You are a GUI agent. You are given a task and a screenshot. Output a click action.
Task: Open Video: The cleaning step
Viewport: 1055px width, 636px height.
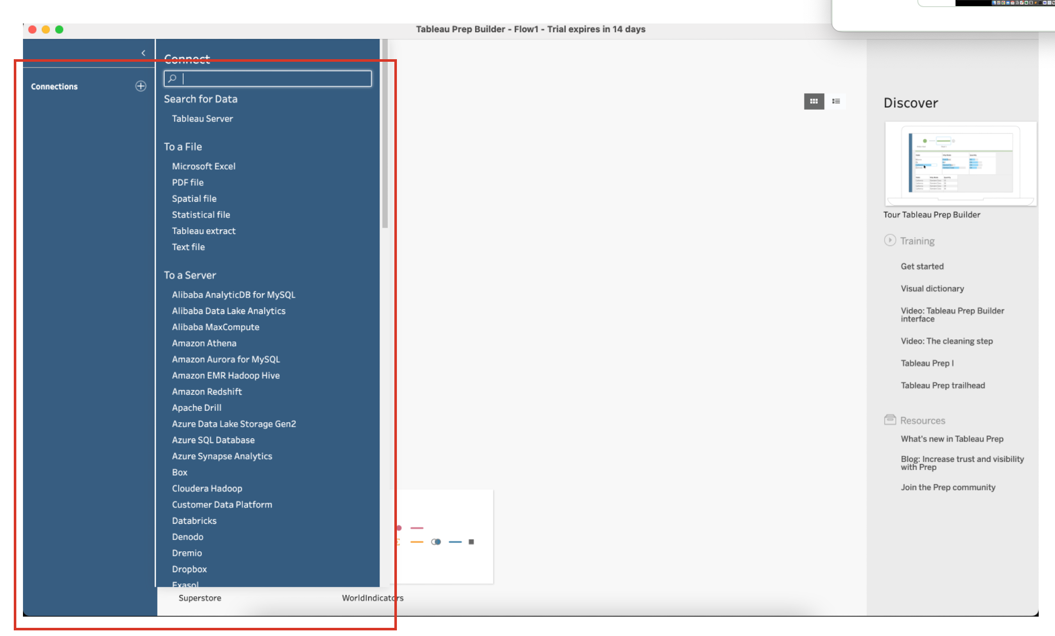tap(946, 341)
